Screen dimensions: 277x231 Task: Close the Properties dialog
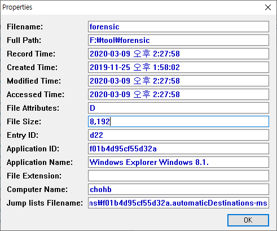[268, 7]
